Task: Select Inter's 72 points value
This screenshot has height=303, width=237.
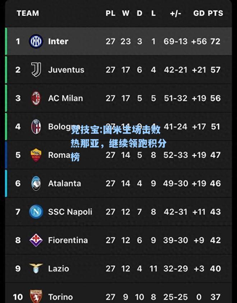Action: click(215, 41)
